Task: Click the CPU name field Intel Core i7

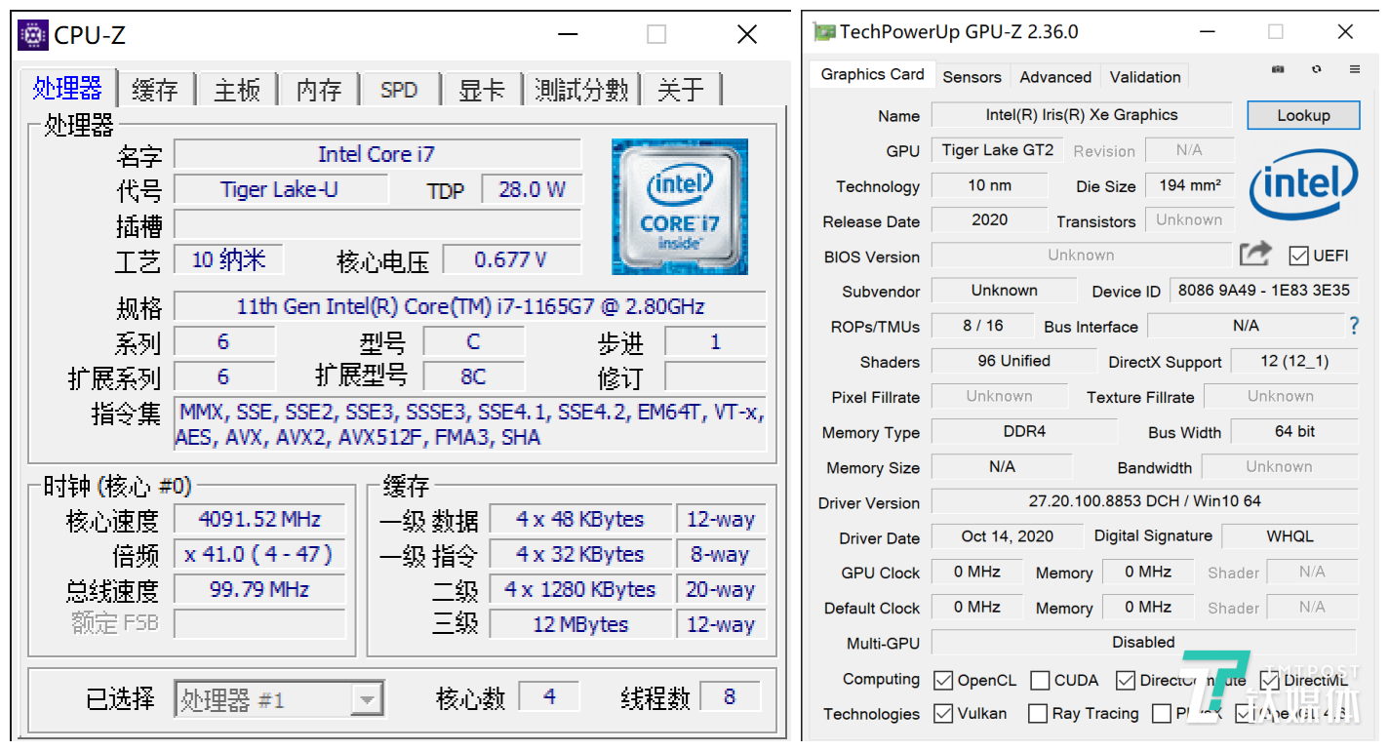Action: tap(377, 154)
